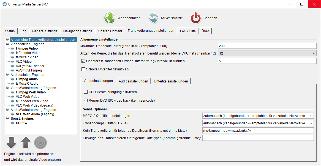The width and height of the screenshot is (321, 166).
Task: Open the MPEG-2 Qualitätseinstellungen dropdown
Action: pos(258,116)
